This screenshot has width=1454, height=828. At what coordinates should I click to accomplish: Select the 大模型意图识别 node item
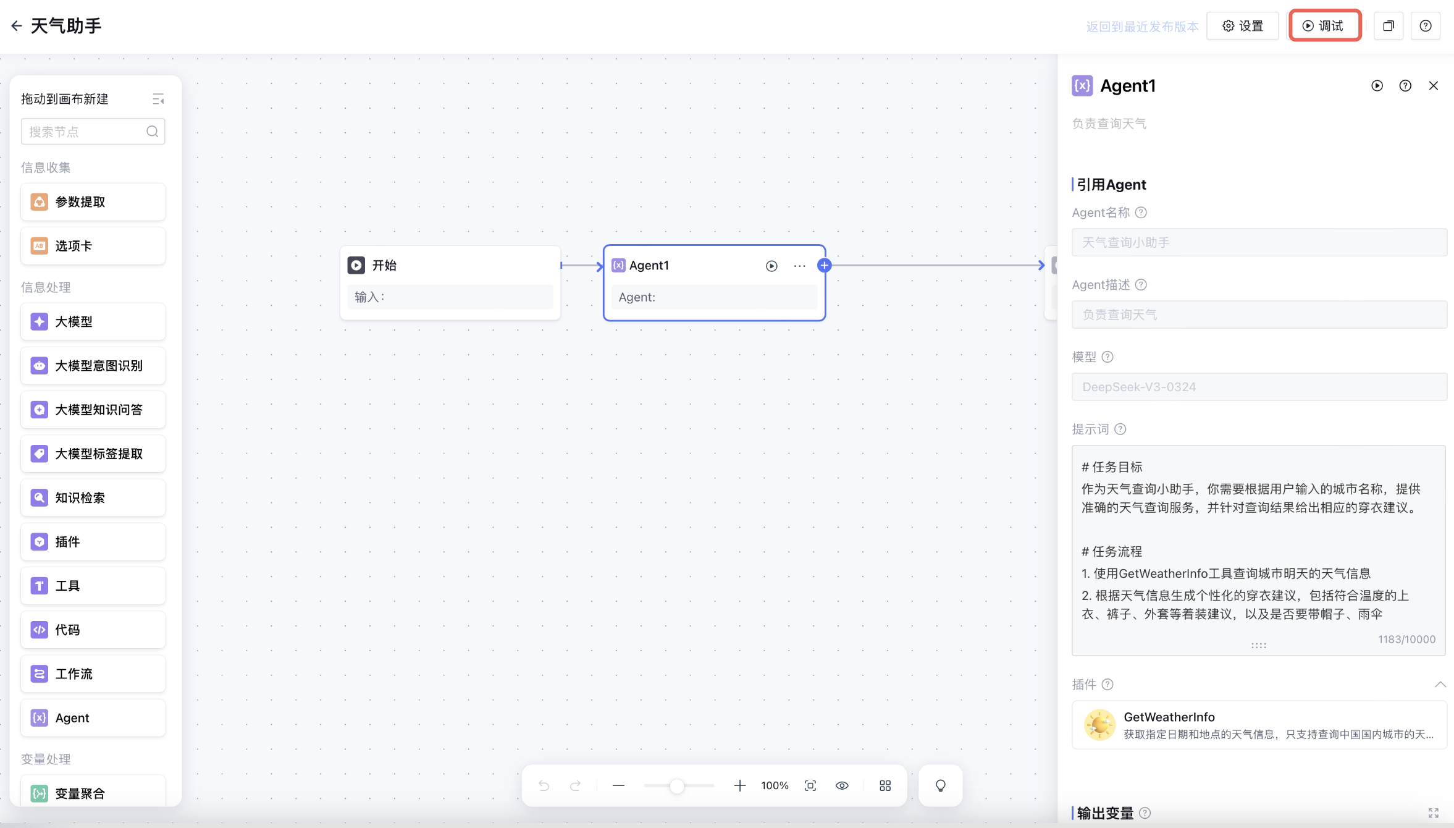coord(93,366)
